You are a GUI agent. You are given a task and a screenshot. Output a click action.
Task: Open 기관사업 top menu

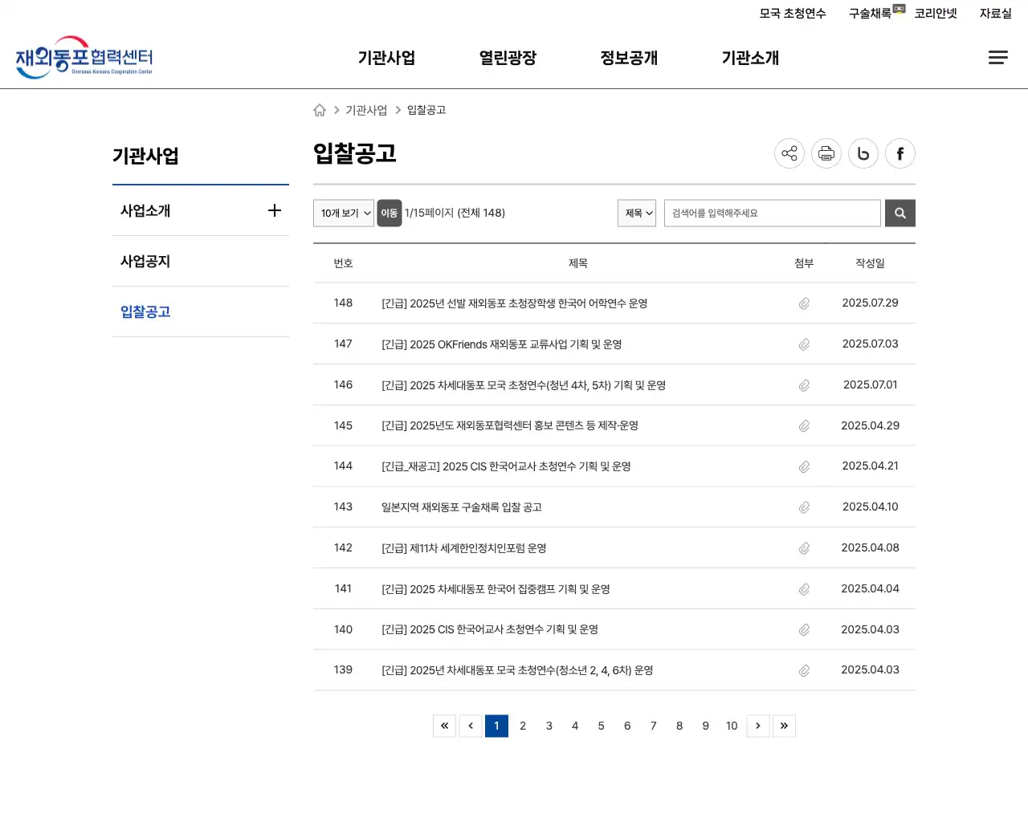(386, 58)
